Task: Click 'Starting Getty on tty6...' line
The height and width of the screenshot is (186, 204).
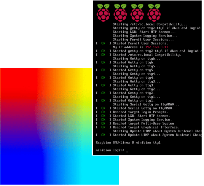Action: [136, 58]
